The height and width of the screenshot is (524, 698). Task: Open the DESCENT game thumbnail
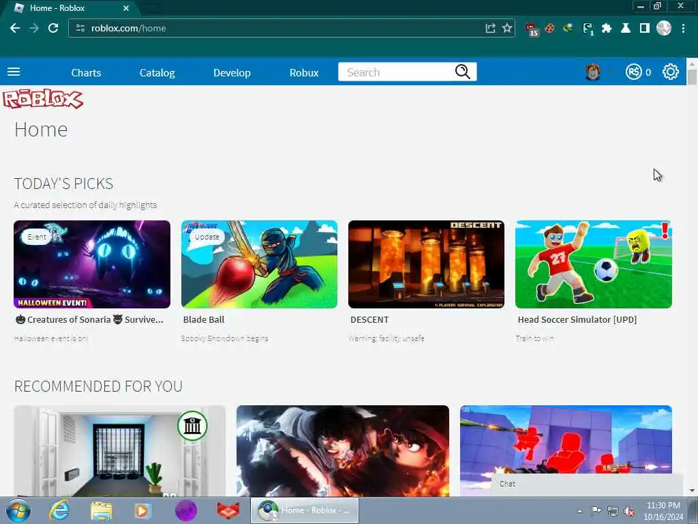pyautogui.click(x=426, y=264)
